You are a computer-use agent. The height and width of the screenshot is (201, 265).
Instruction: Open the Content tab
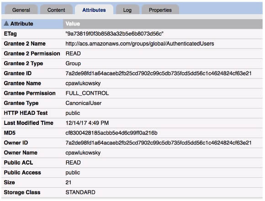[56, 10]
